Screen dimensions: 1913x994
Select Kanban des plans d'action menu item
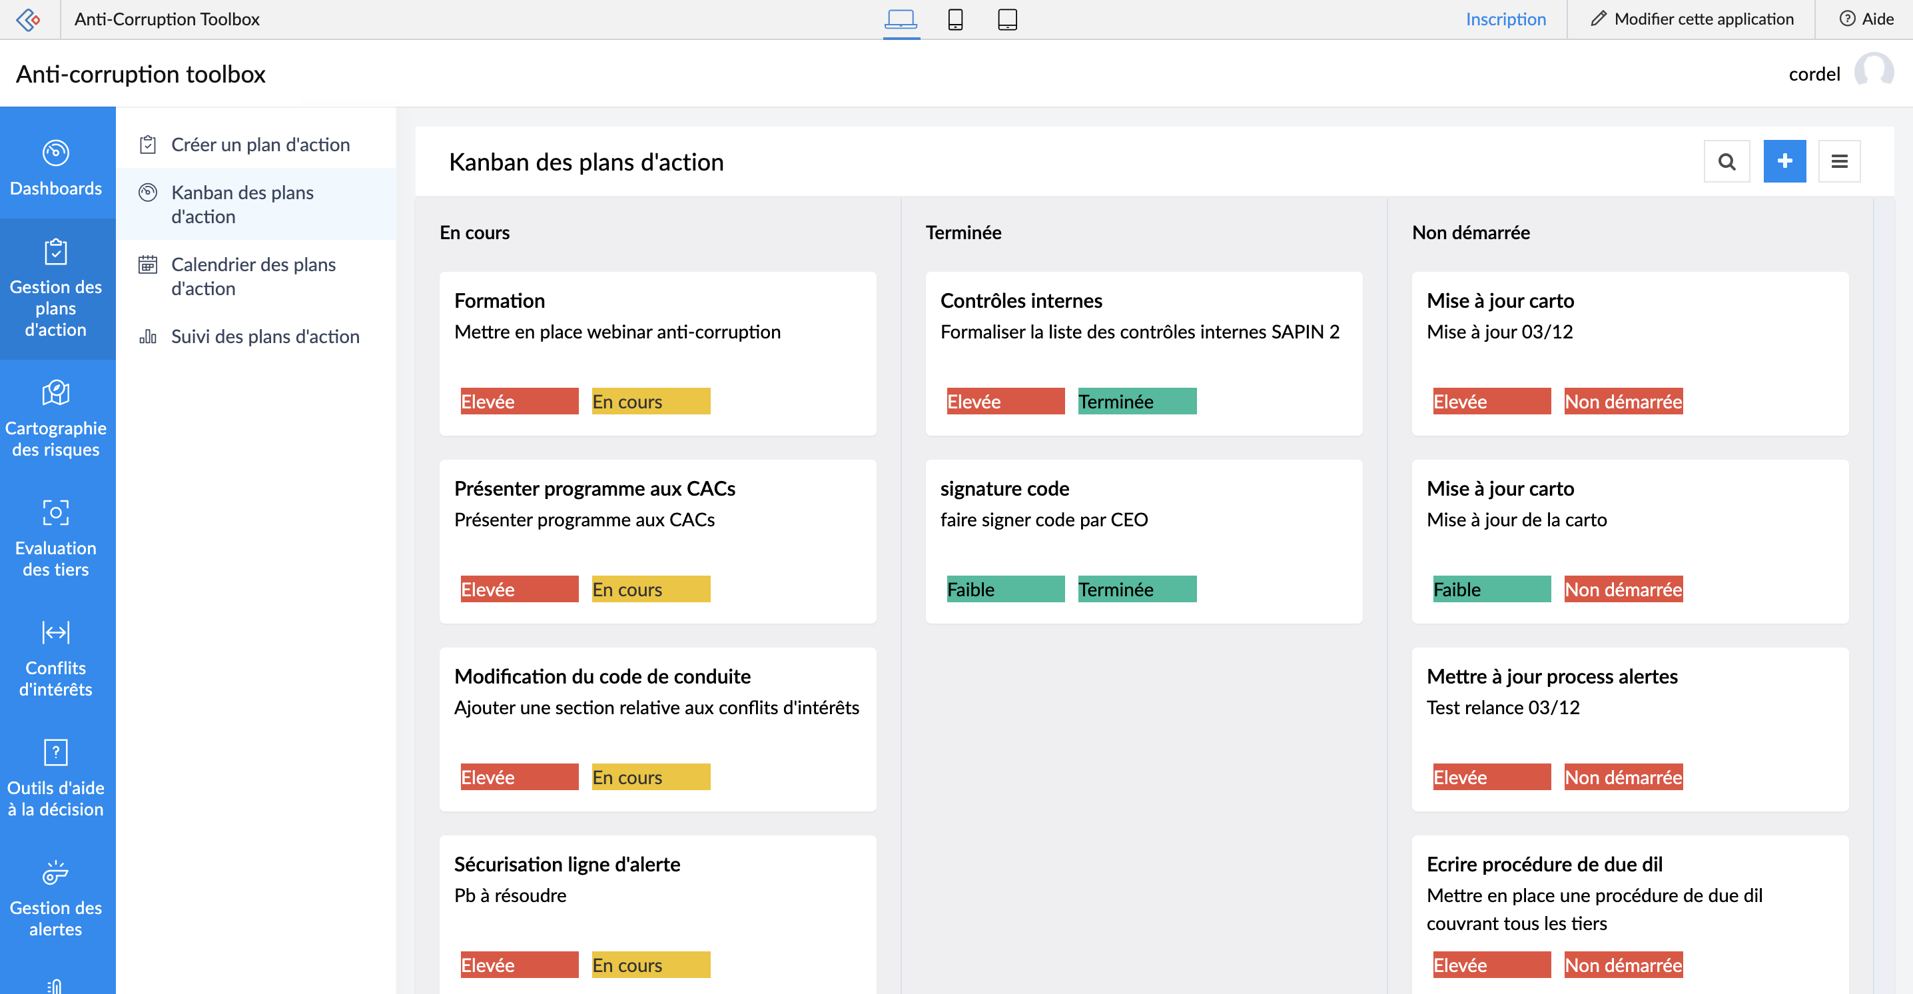pyautogui.click(x=256, y=205)
